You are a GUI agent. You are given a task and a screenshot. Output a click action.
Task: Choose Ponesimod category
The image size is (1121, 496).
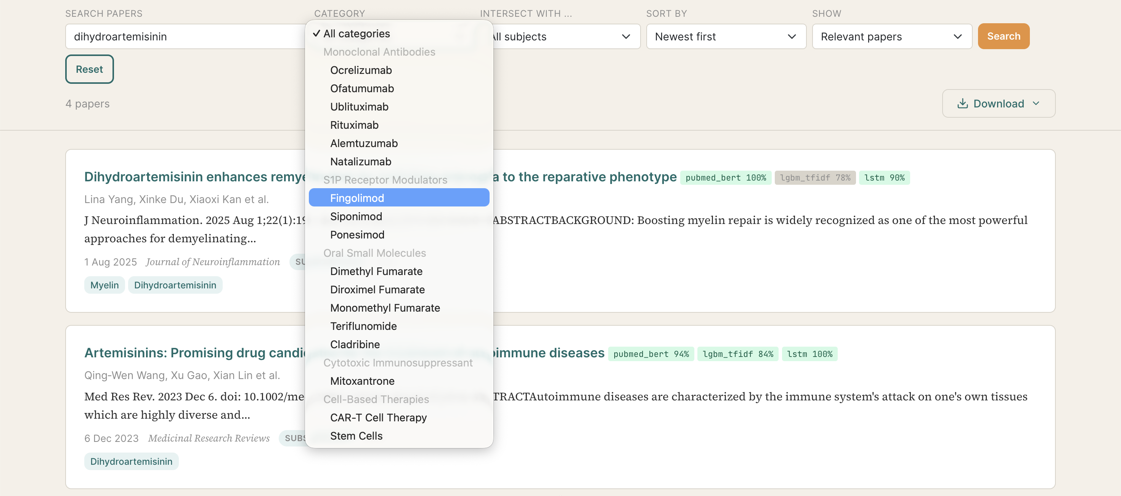click(399, 234)
